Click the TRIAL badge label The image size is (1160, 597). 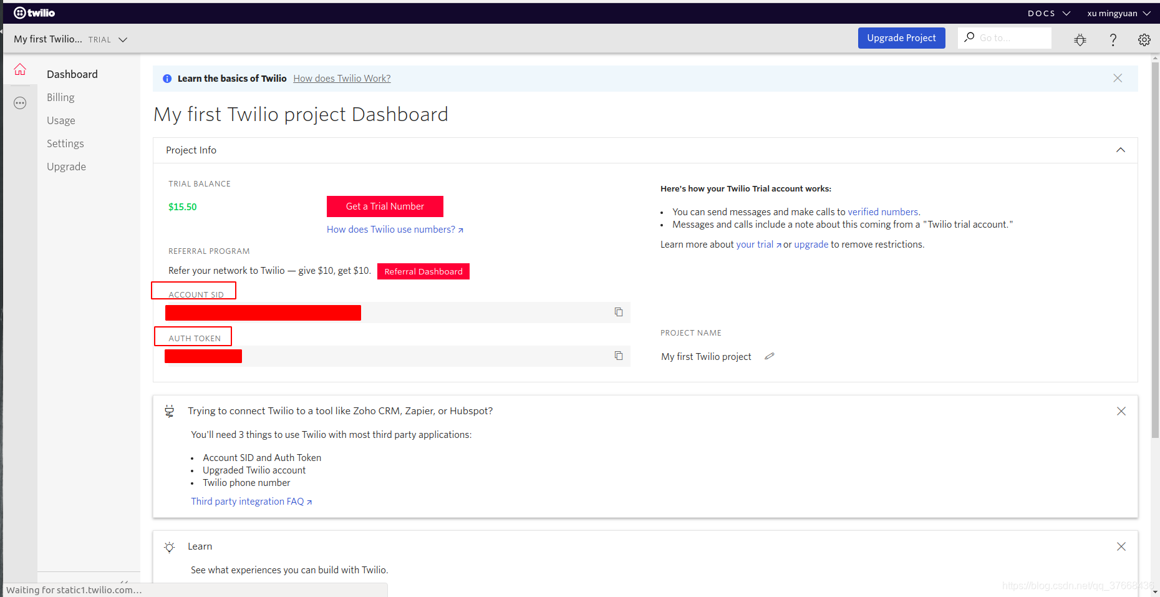tap(100, 40)
